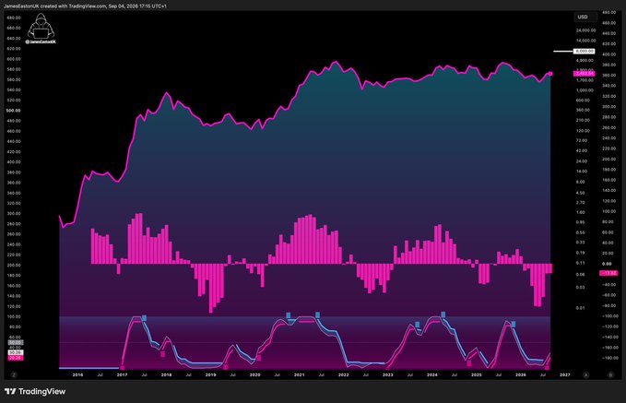Image resolution: width=626 pixels, height=403 pixels.
Task: Click the pink last price label on the middle scale
Action: pos(585,74)
